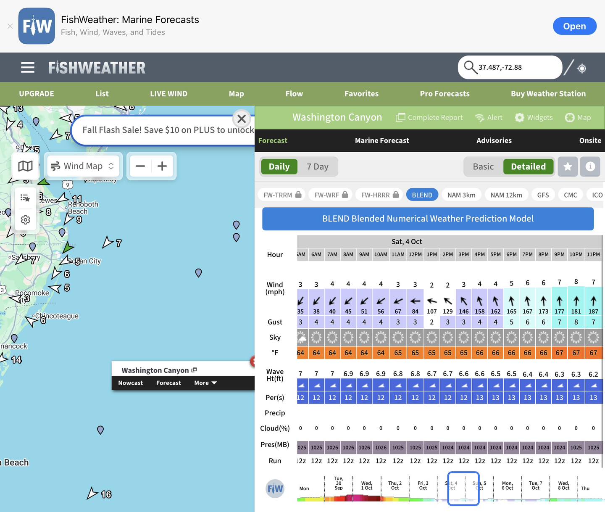Click Buy Weather Station

click(548, 94)
